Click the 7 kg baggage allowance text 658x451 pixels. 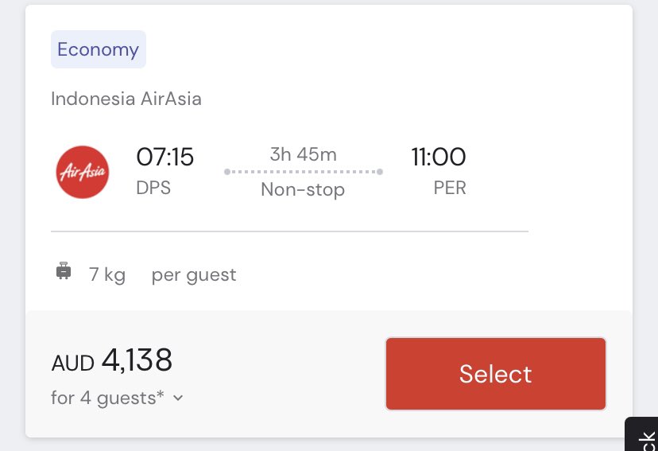click(107, 275)
